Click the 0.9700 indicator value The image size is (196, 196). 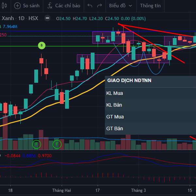coord(45,156)
